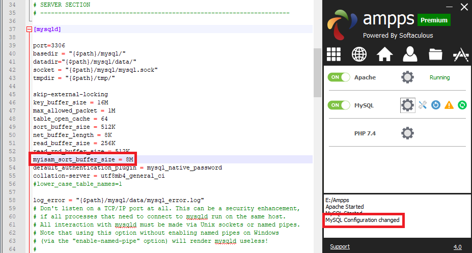Click the Support link
This screenshot has height=253, width=472.
click(x=340, y=247)
